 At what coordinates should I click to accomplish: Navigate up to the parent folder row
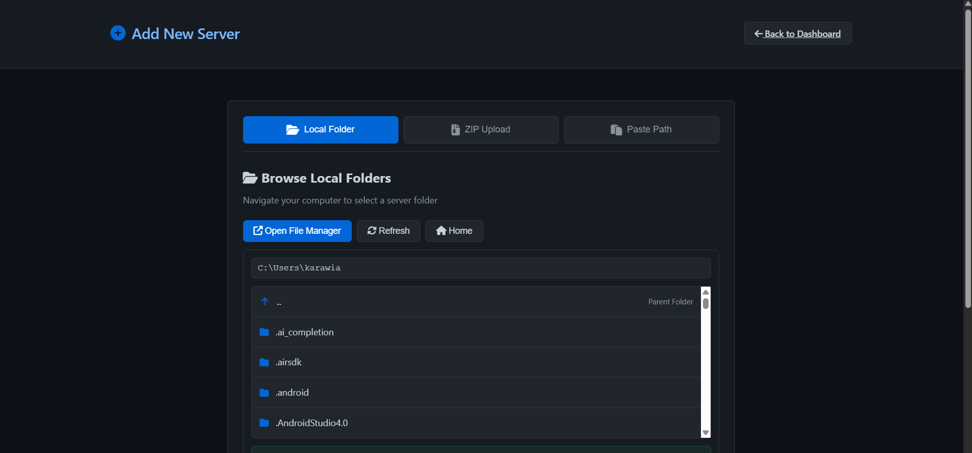(476, 302)
